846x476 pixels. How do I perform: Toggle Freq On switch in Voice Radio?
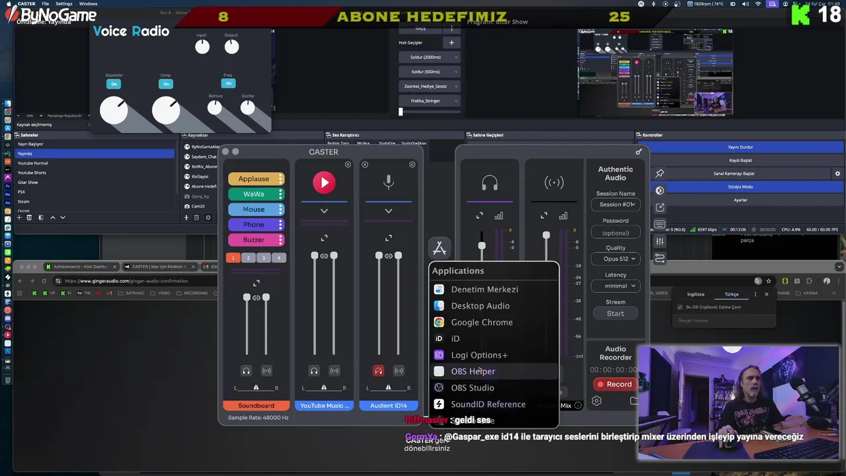[229, 83]
